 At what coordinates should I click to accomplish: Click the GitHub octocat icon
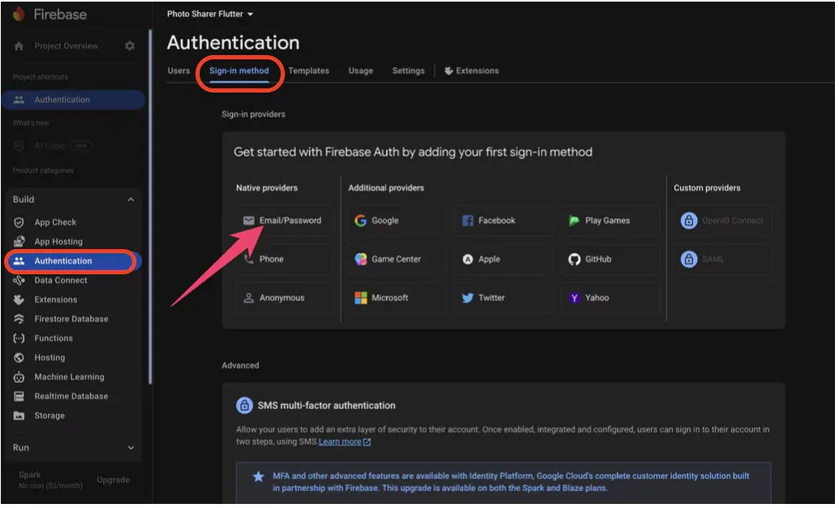(x=574, y=259)
